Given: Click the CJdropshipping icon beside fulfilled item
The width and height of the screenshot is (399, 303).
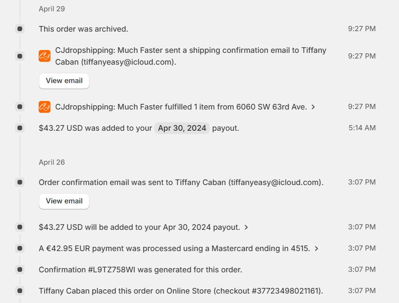Looking at the screenshot, I should coord(44,107).
